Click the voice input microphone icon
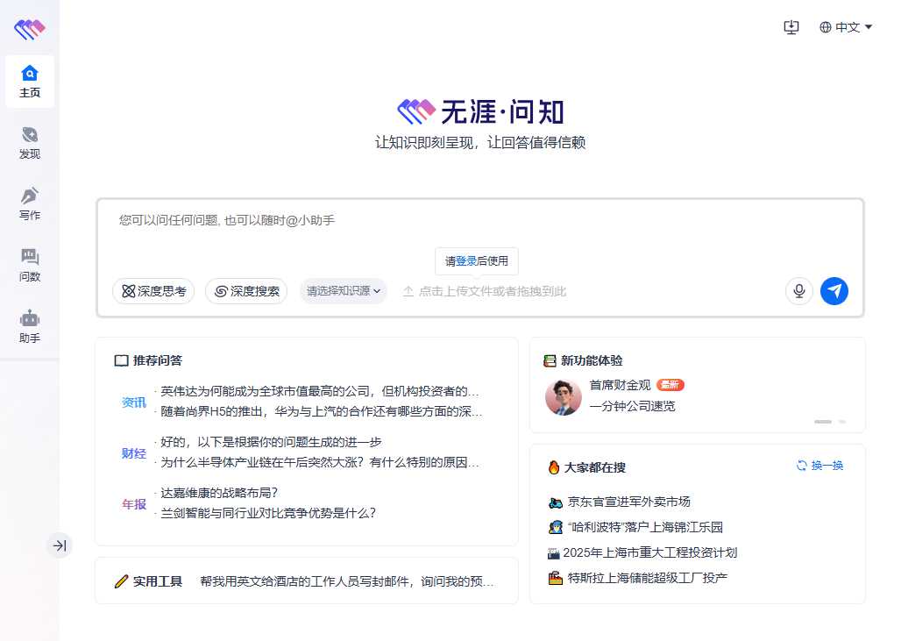The height and width of the screenshot is (641, 901). point(798,291)
